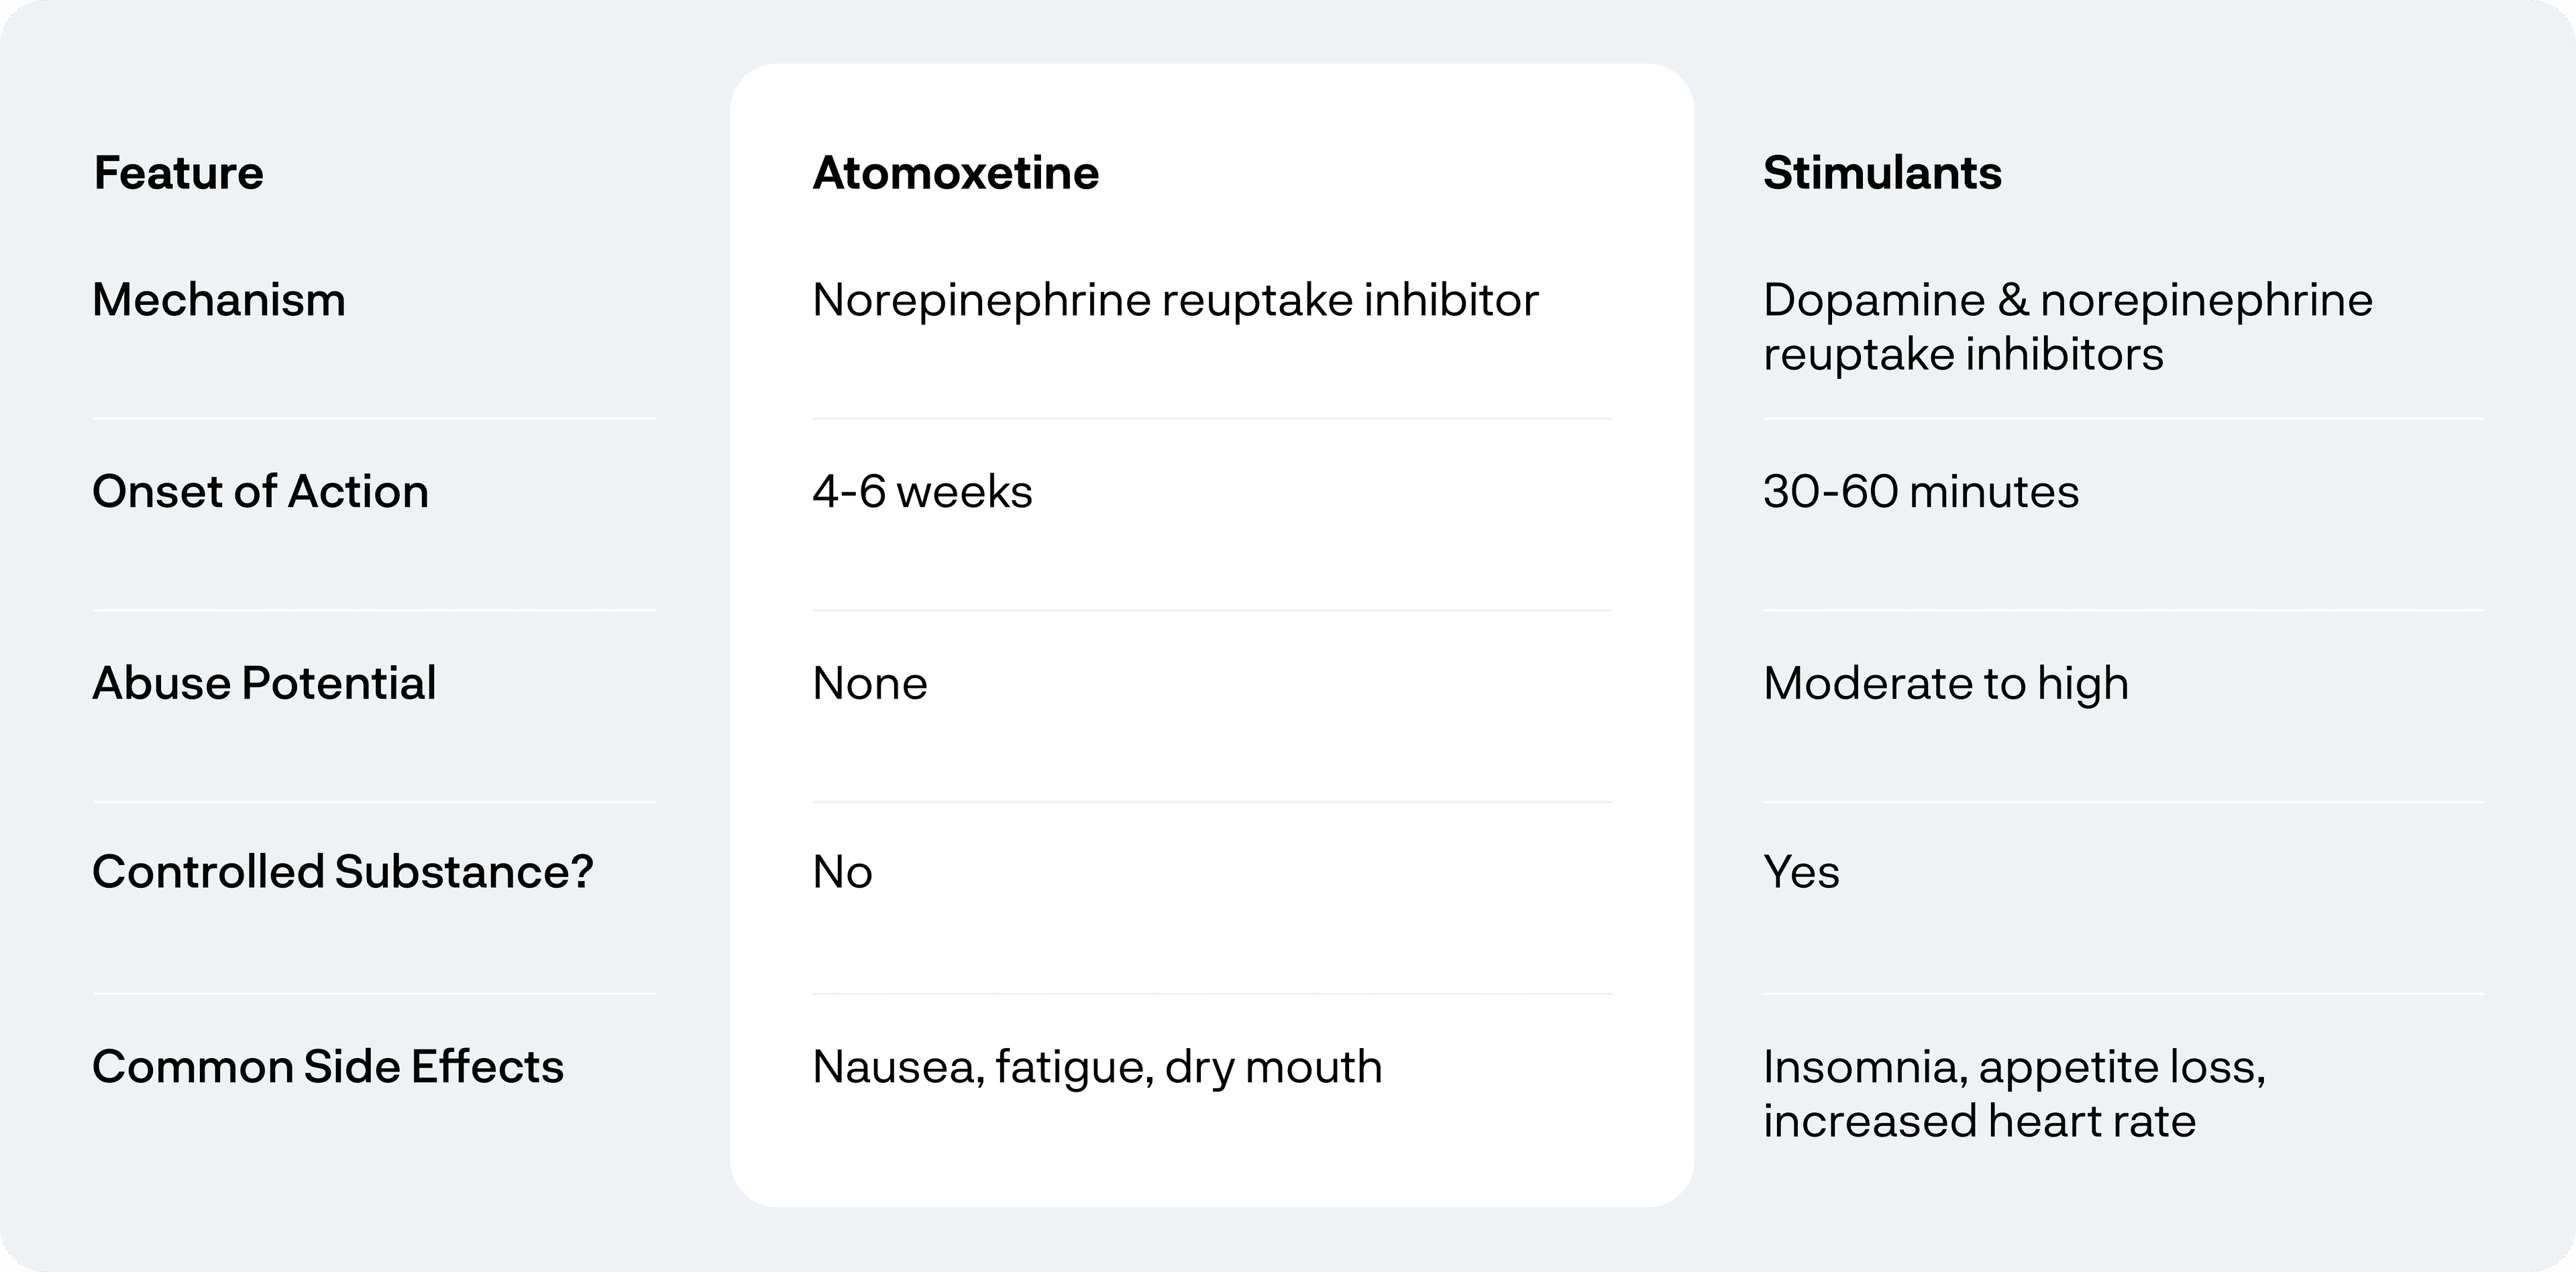Select the Mechanism row label
The image size is (2576, 1272).
click(219, 300)
